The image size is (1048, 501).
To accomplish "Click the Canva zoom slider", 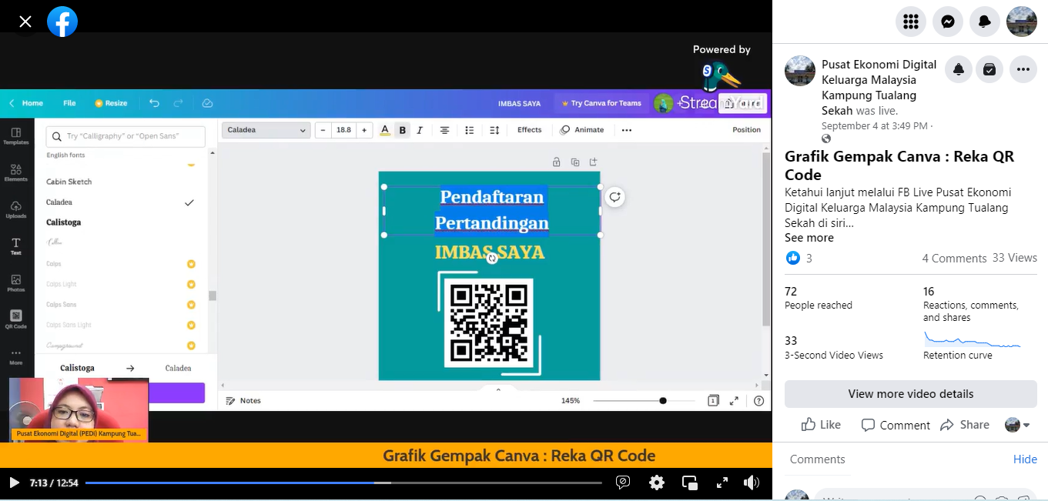I will click(x=645, y=401).
